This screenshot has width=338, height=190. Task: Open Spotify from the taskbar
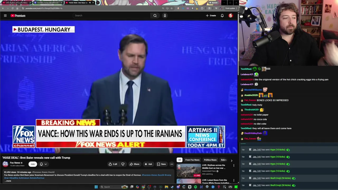[195, 187]
